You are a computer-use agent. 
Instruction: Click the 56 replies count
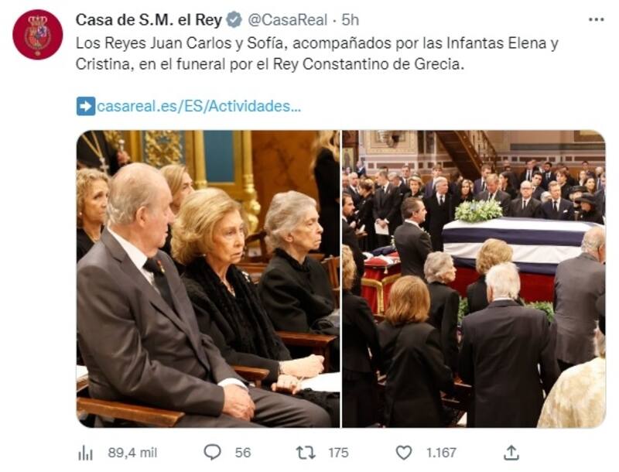[x=243, y=453]
